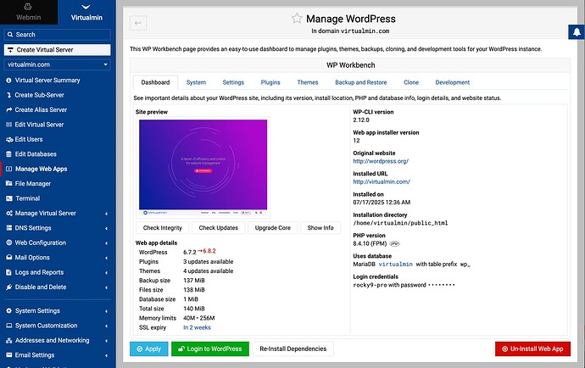Click the Virtual Server Summary info icon
The height and width of the screenshot is (368, 585).
[x=9, y=81]
